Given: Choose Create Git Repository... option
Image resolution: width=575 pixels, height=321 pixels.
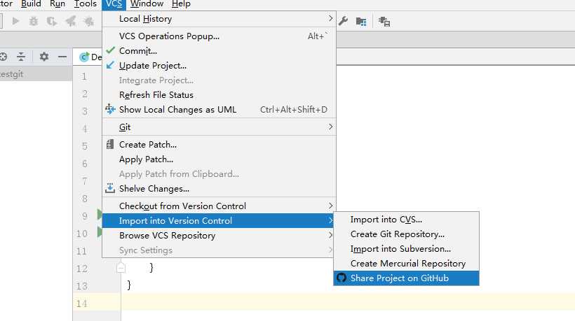Looking at the screenshot, I should pyautogui.click(x=406, y=234).
